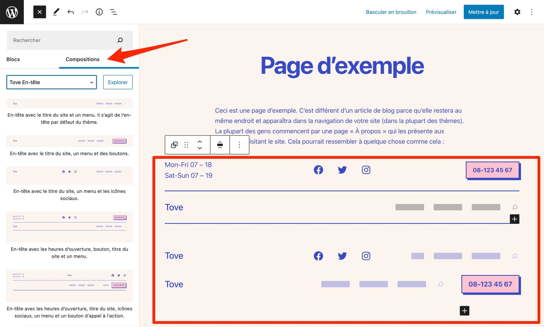Change block alignment in toolbar
Image resolution: width=544 pixels, height=327 pixels.
220,145
